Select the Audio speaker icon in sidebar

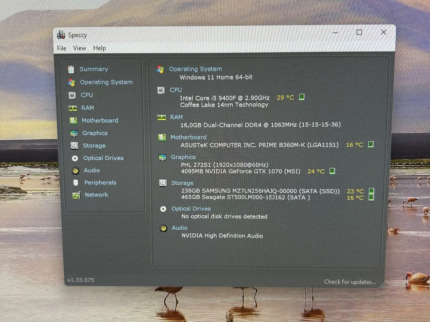(76, 171)
